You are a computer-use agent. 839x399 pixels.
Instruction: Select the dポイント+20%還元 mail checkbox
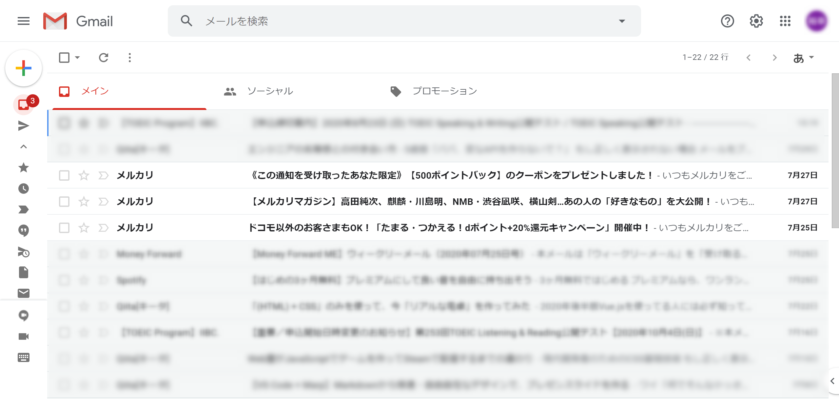[64, 228]
